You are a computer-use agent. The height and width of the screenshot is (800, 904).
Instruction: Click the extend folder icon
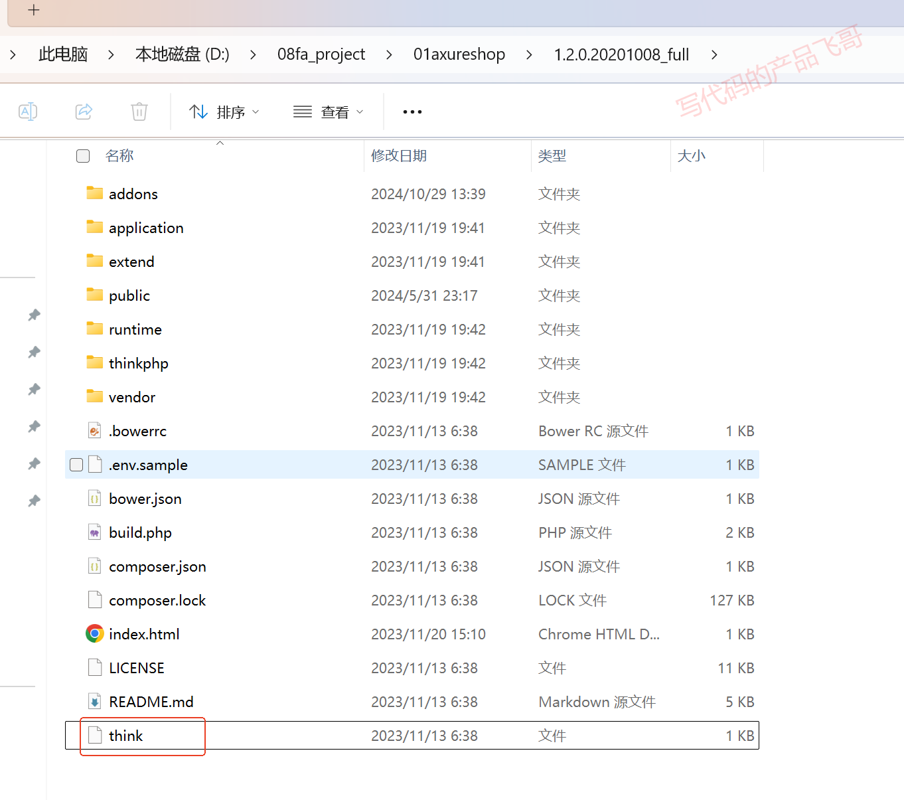(95, 261)
